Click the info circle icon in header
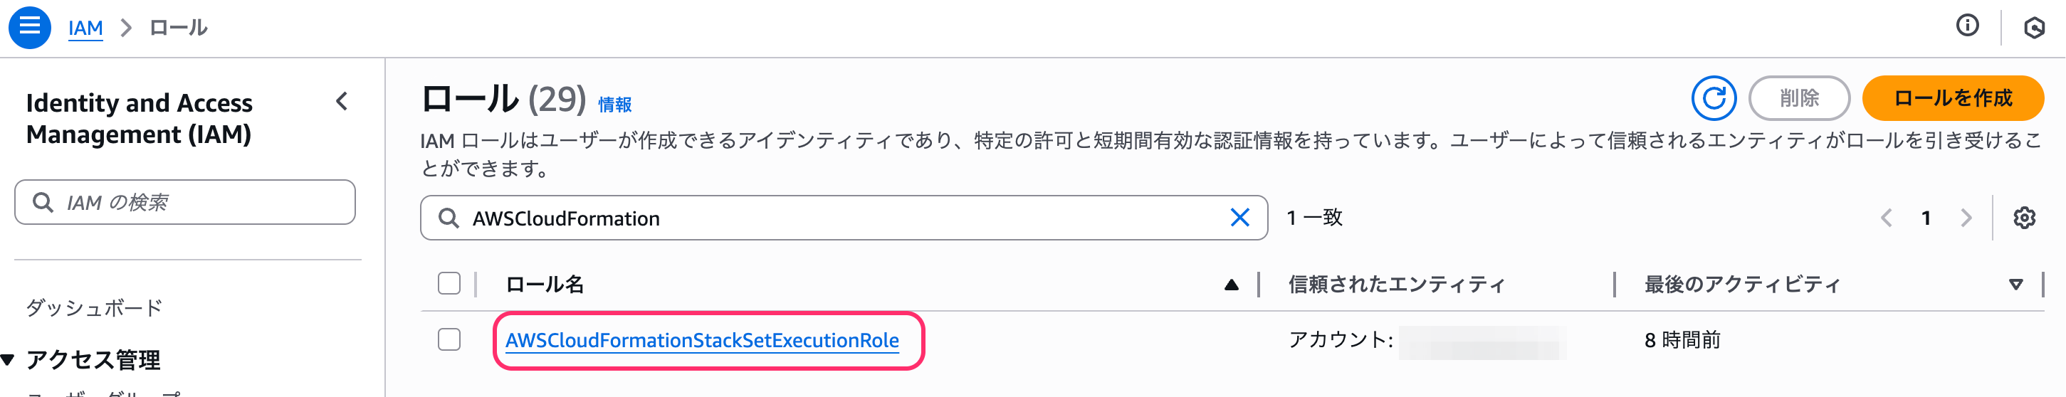Viewport: 2066px width, 397px height. click(x=1966, y=26)
